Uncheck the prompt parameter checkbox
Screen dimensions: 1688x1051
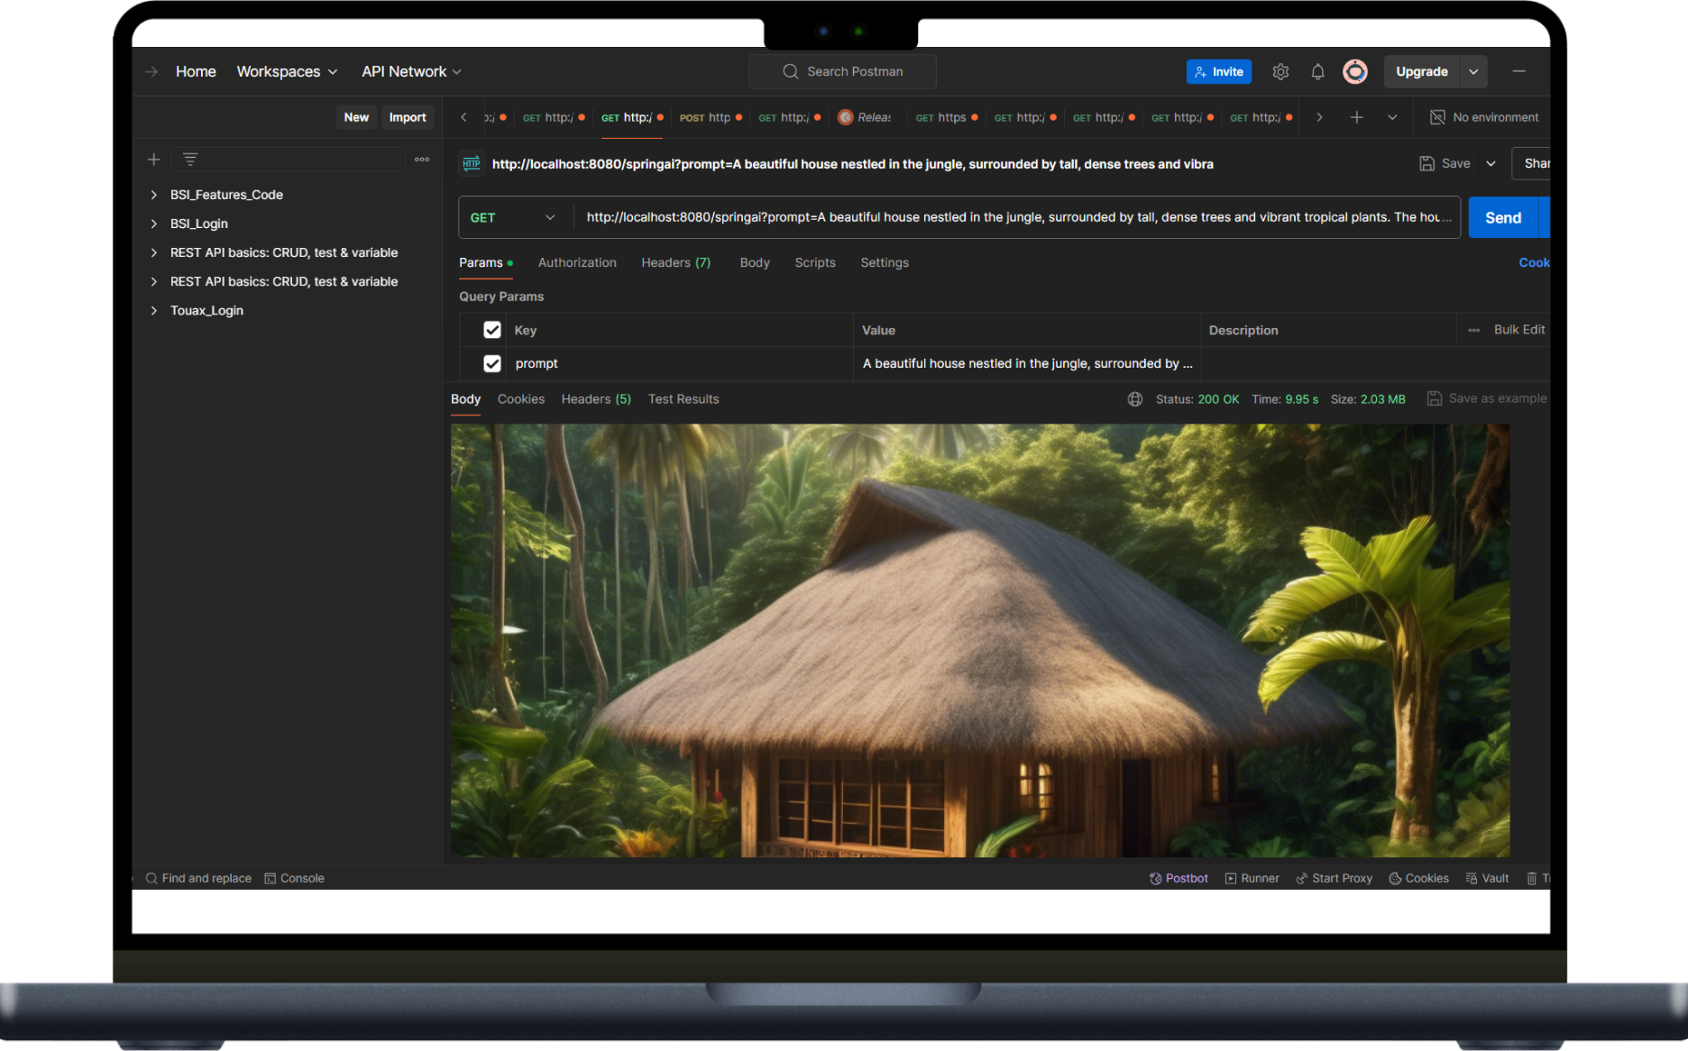pos(492,363)
